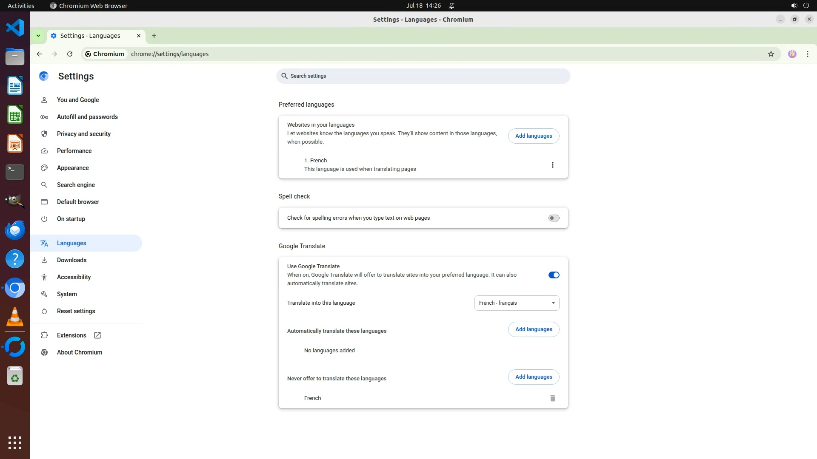The height and width of the screenshot is (459, 817).
Task: Add languages to automatically translate
Action: coord(533,329)
